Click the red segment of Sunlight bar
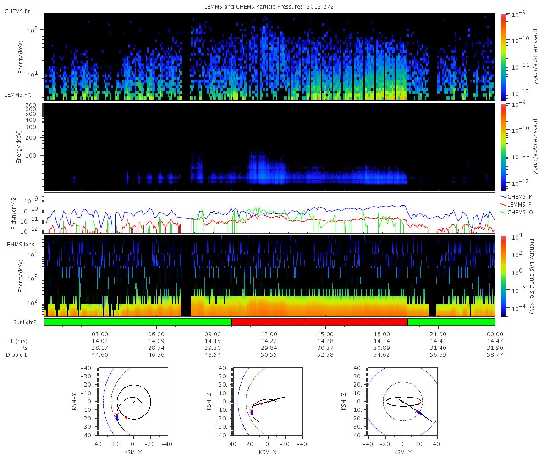 319,322
